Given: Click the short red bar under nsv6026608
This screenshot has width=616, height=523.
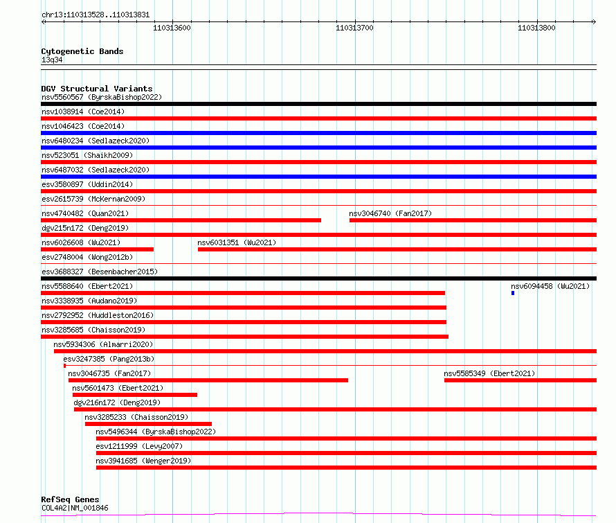Looking at the screenshot, I should click(97, 249).
